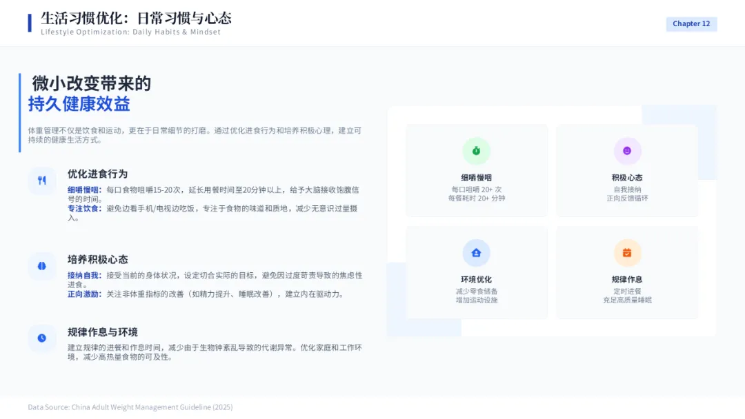Image resolution: width=745 pixels, height=419 pixels.
Task: Click the text 定时进餐
Action: point(627,292)
